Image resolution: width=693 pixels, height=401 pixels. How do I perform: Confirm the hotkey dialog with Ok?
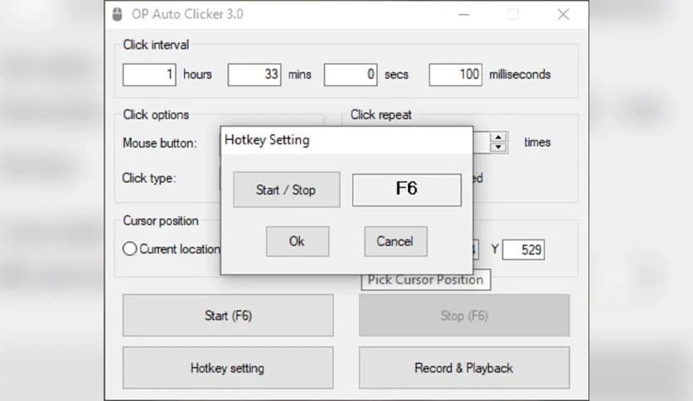(297, 241)
